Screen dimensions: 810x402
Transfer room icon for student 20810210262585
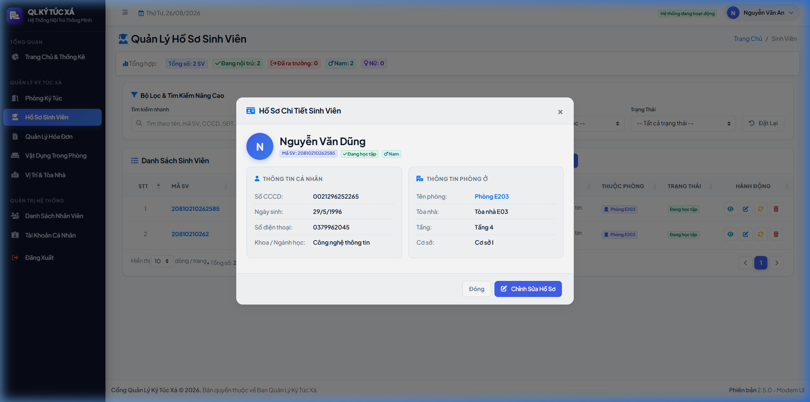[x=761, y=209]
